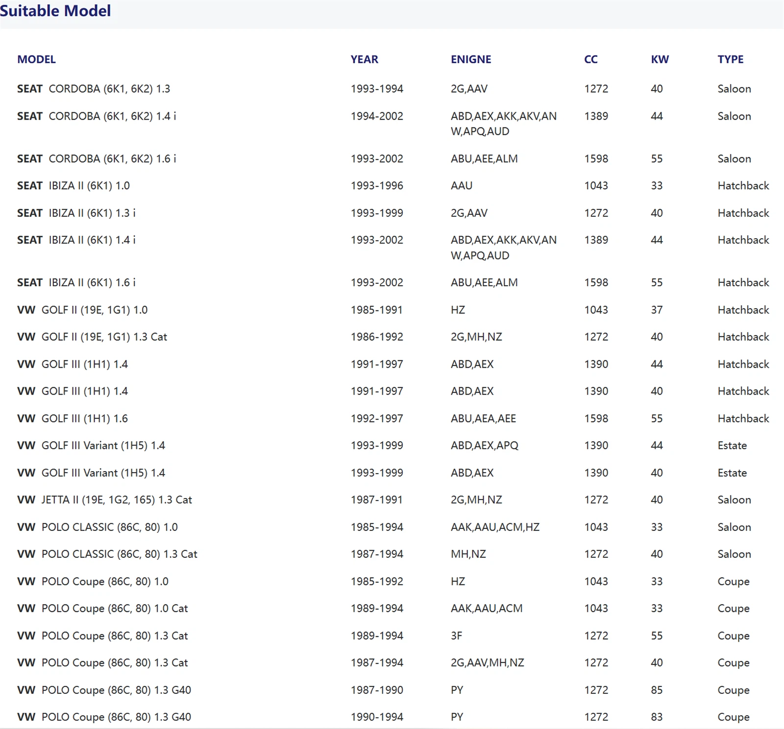
Task: Click year '1993-1994' in Cordoba 1.3 row
Action: point(377,89)
